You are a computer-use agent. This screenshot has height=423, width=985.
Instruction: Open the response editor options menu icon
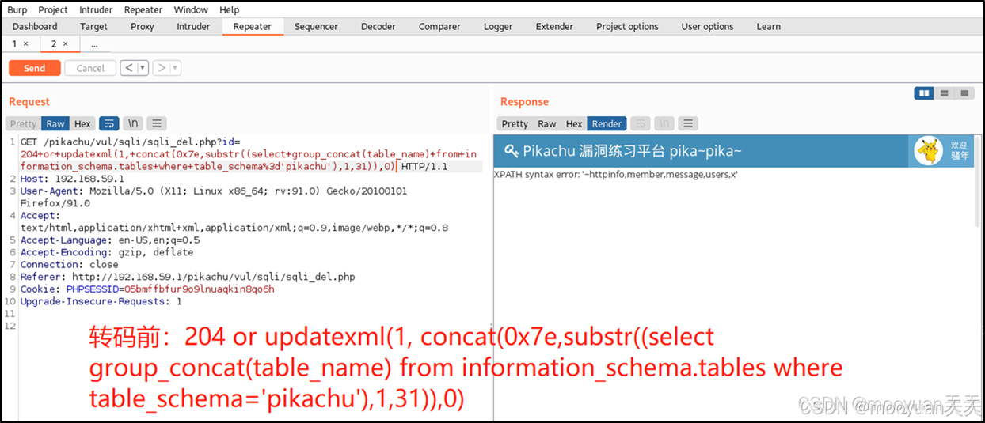[x=688, y=123]
